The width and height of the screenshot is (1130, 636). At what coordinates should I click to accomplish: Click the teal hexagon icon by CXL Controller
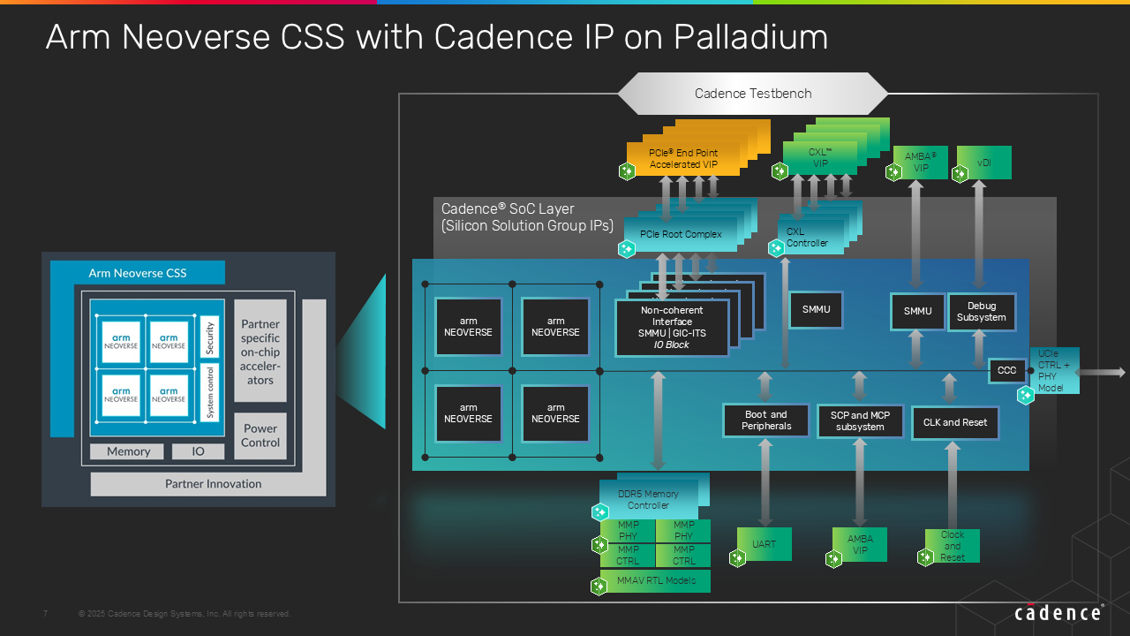coord(776,249)
